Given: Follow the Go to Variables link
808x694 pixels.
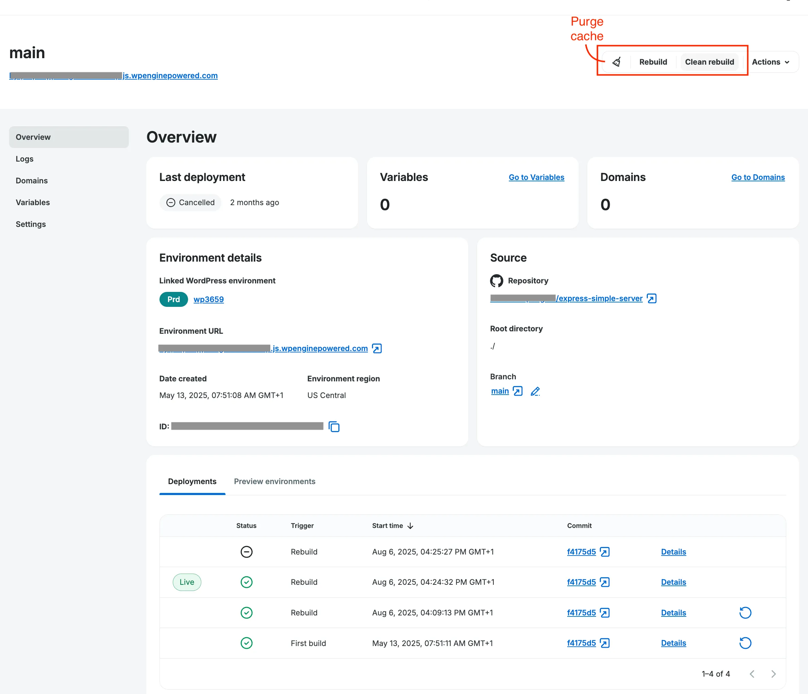Looking at the screenshot, I should [536, 177].
